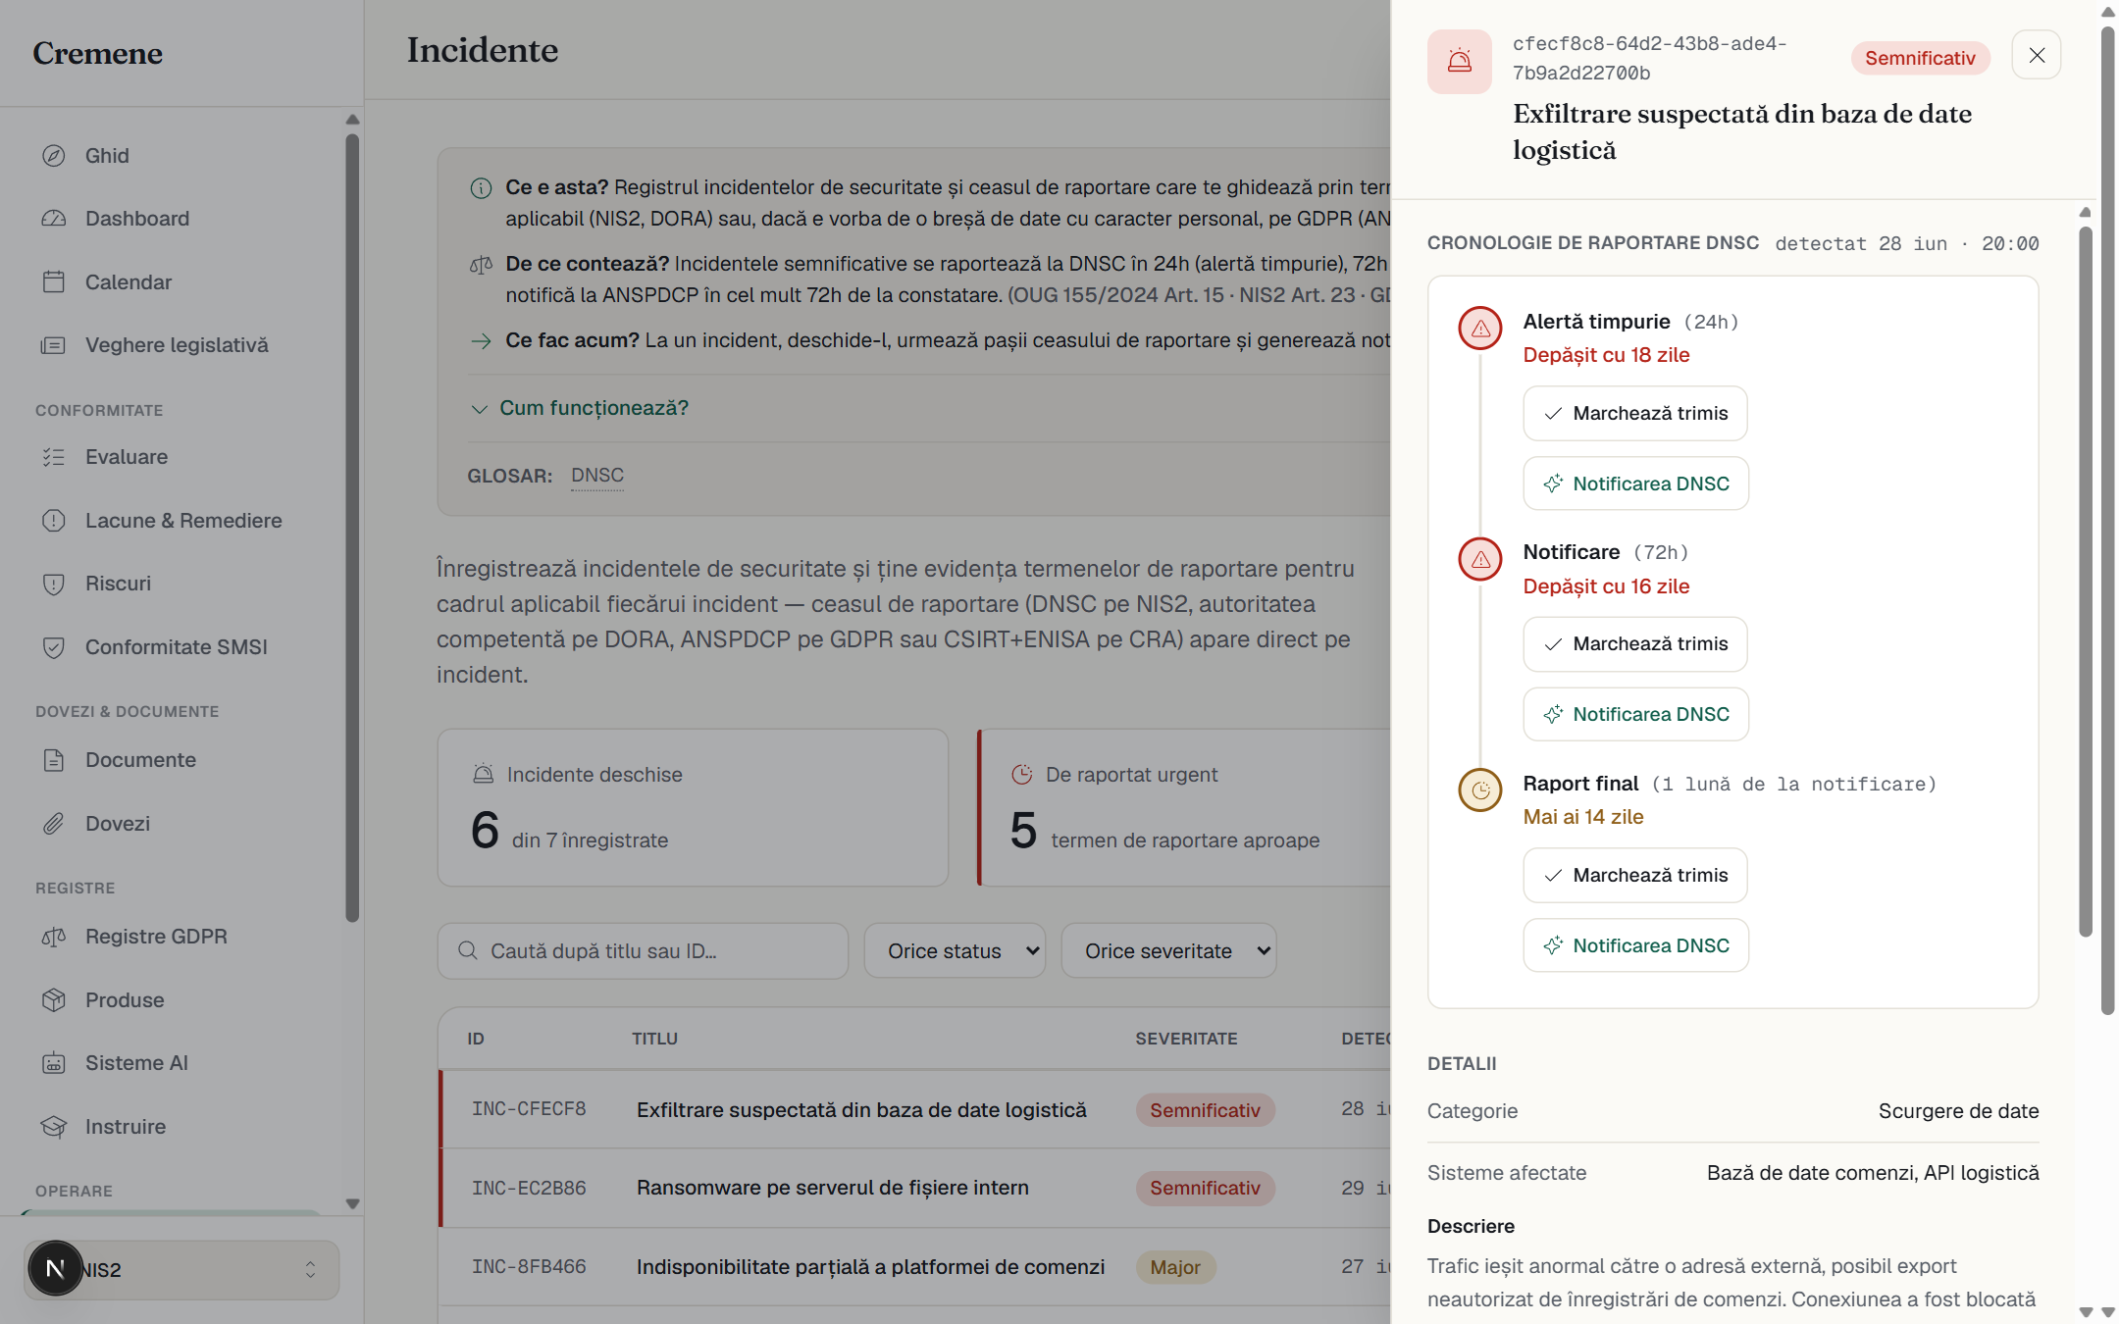
Task: Open incident row INC-CFECF8
Action: tap(914, 1109)
